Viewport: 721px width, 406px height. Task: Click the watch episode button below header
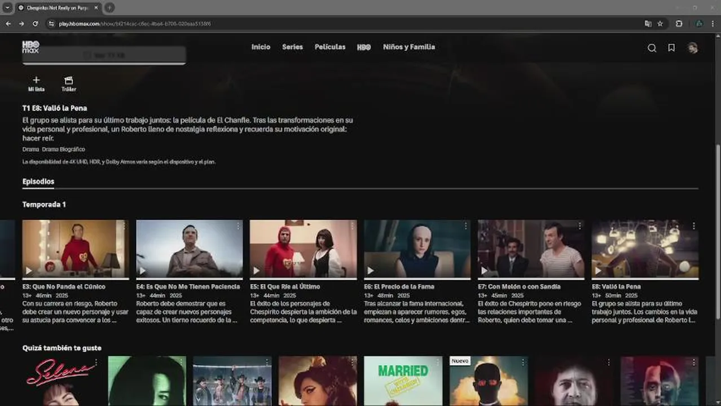pos(104,55)
